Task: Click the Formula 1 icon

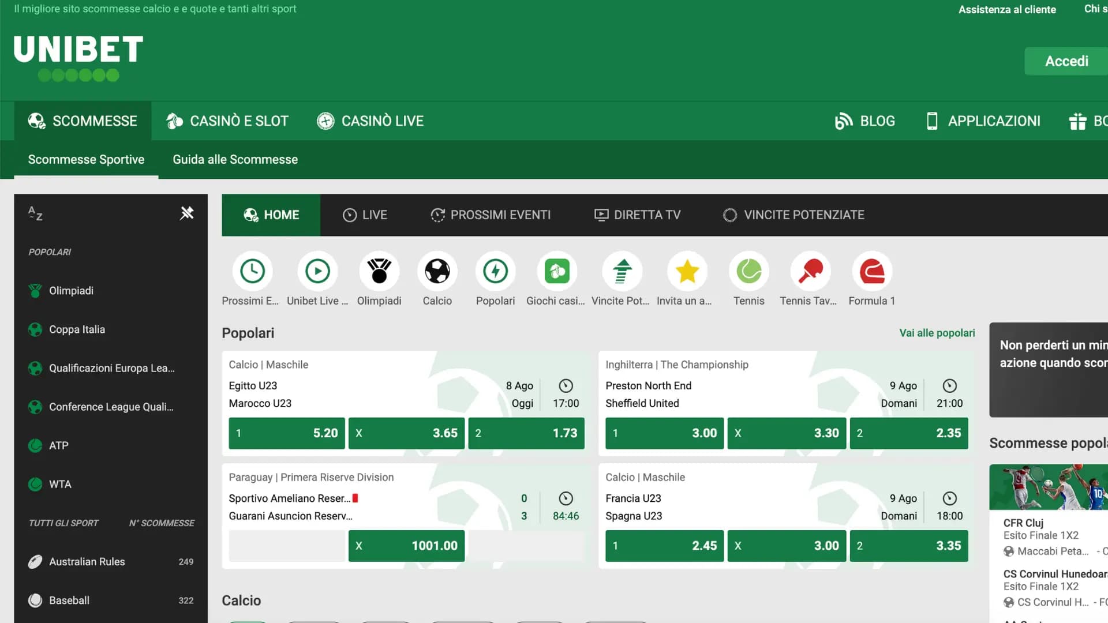Action: tap(871, 271)
